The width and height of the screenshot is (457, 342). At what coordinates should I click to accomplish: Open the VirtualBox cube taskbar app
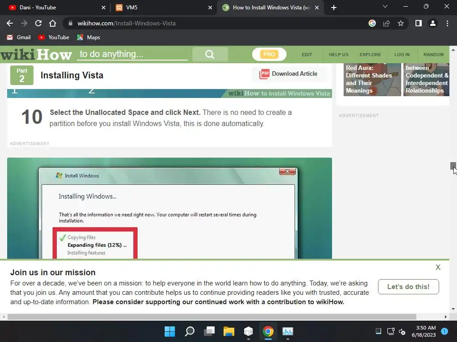pyautogui.click(x=249, y=331)
